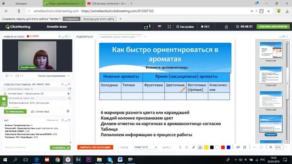Viewport: 292px width, 164px height.
Task: Click the green Отправить send button
Action: pyautogui.click(x=60, y=148)
